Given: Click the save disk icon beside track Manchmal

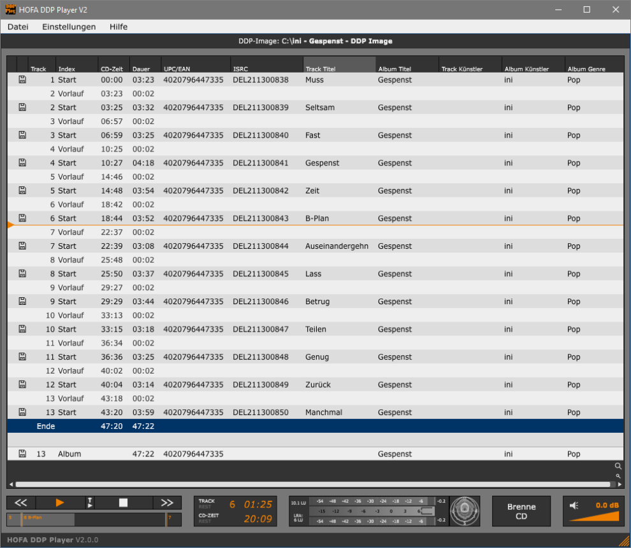Looking at the screenshot, I should click(22, 412).
